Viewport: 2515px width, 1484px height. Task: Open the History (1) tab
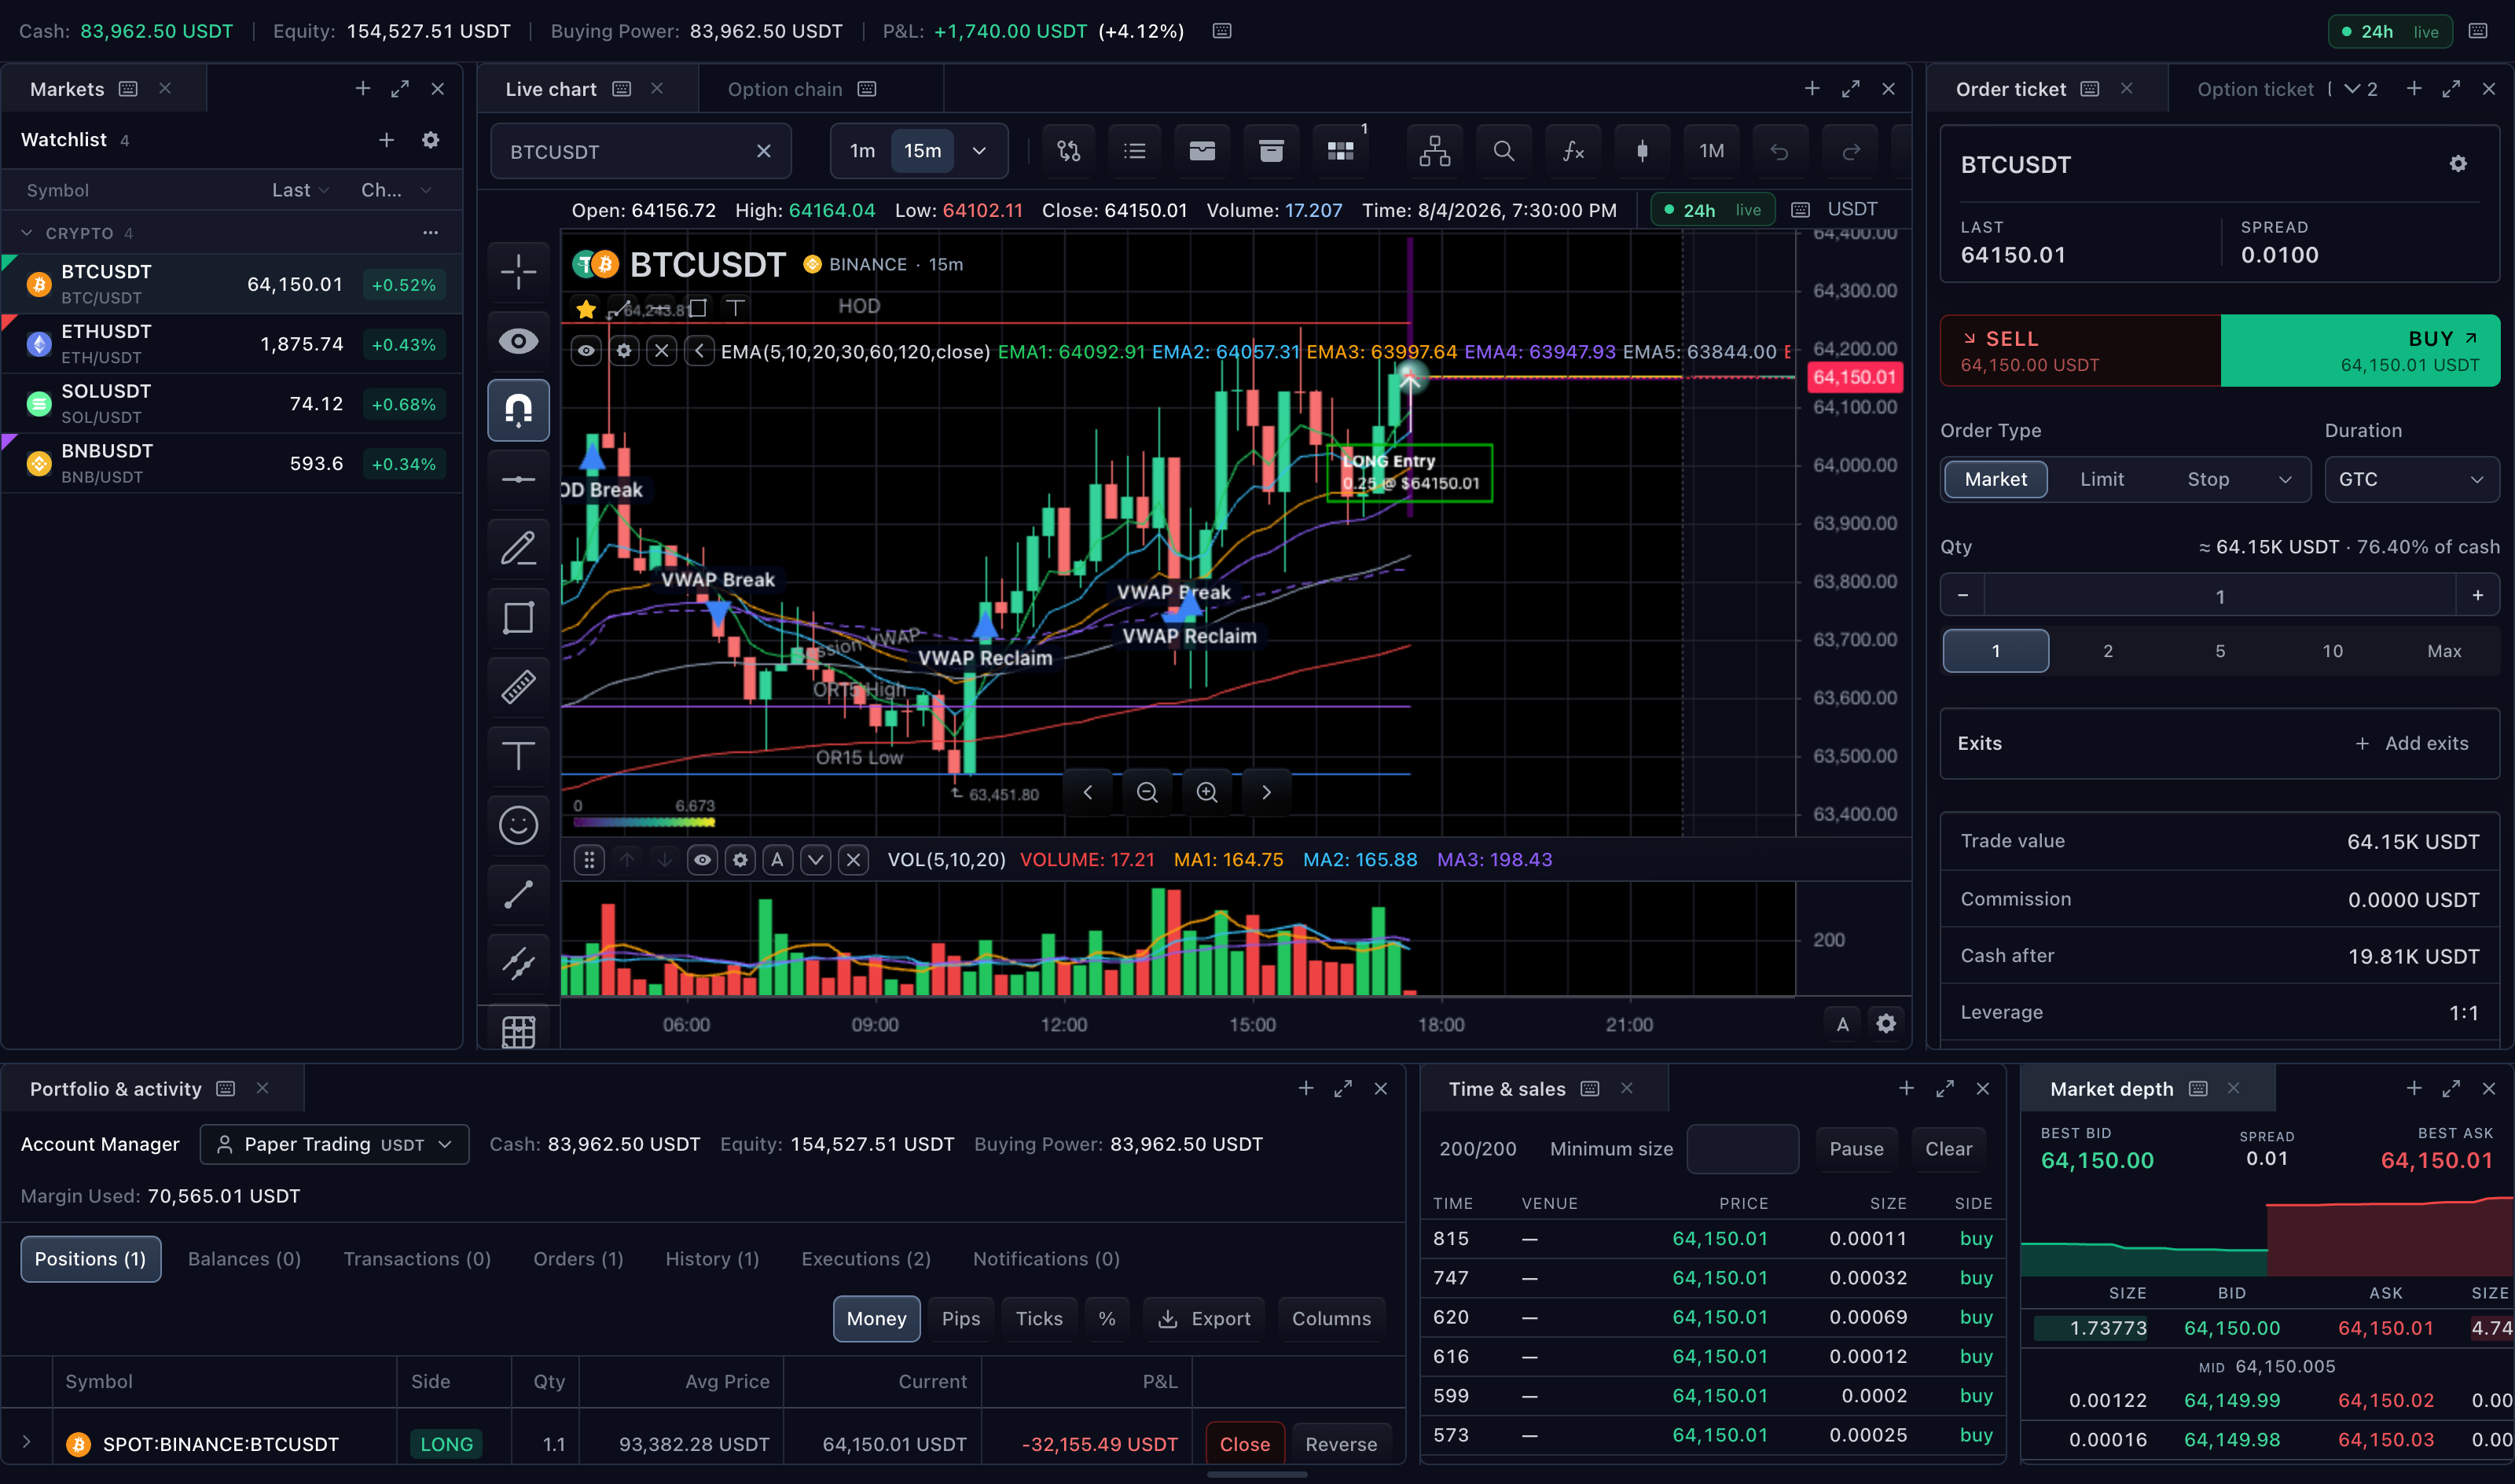click(712, 1258)
